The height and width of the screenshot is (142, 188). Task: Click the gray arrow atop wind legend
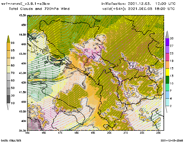tap(167, 35)
